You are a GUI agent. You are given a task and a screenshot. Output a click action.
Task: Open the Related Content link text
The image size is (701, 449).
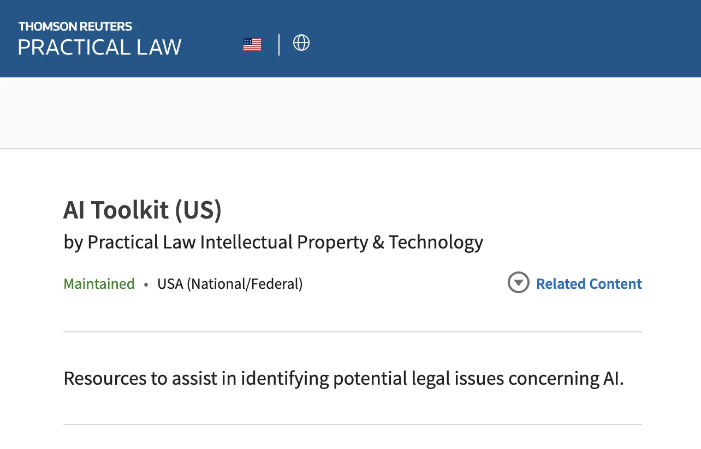pos(589,284)
